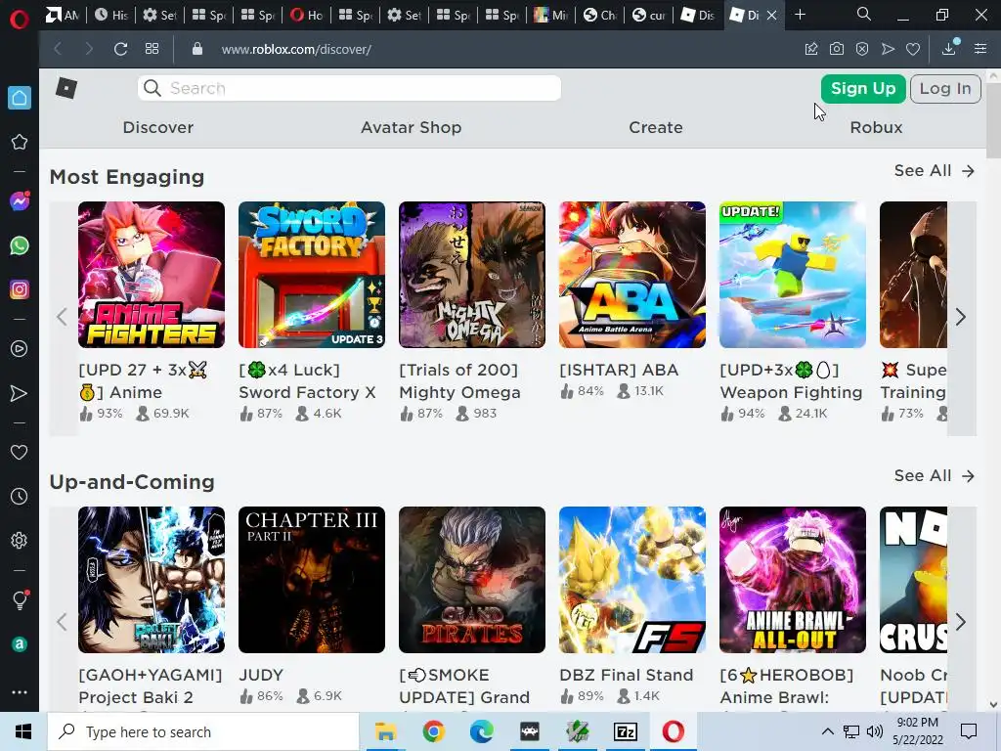Open Opera easy setup icon

(980, 49)
